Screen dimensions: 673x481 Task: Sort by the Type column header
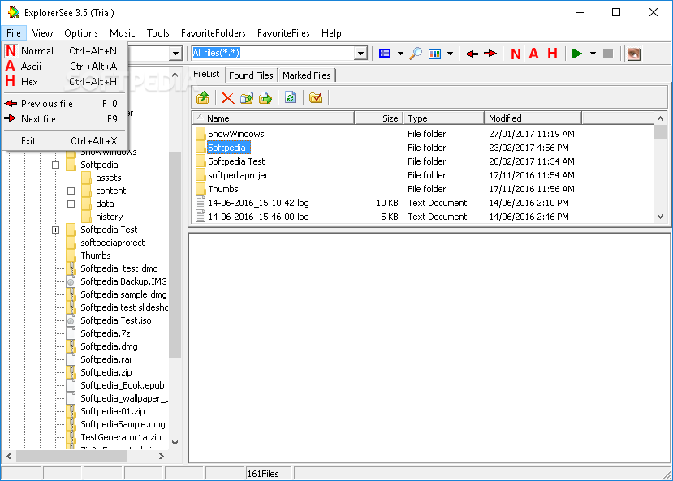pyautogui.click(x=444, y=118)
